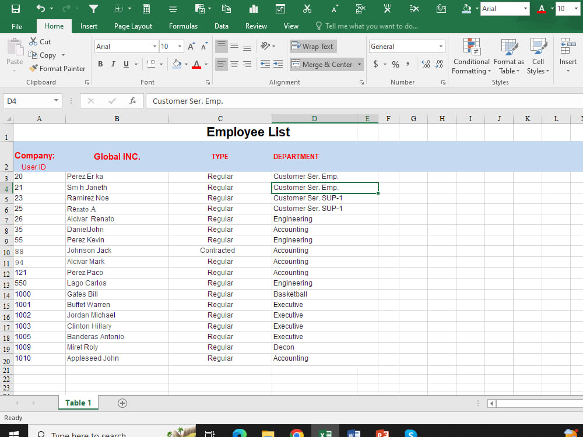Click the New Sheet plus button
Viewport: 583px width, 437px height.
[x=122, y=403]
